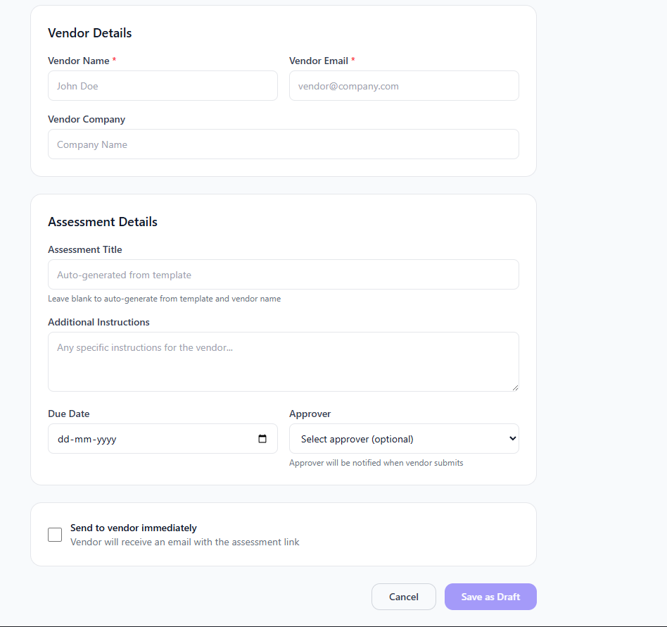Click the Vendor Email field label
The width and height of the screenshot is (667, 627).
coord(318,61)
